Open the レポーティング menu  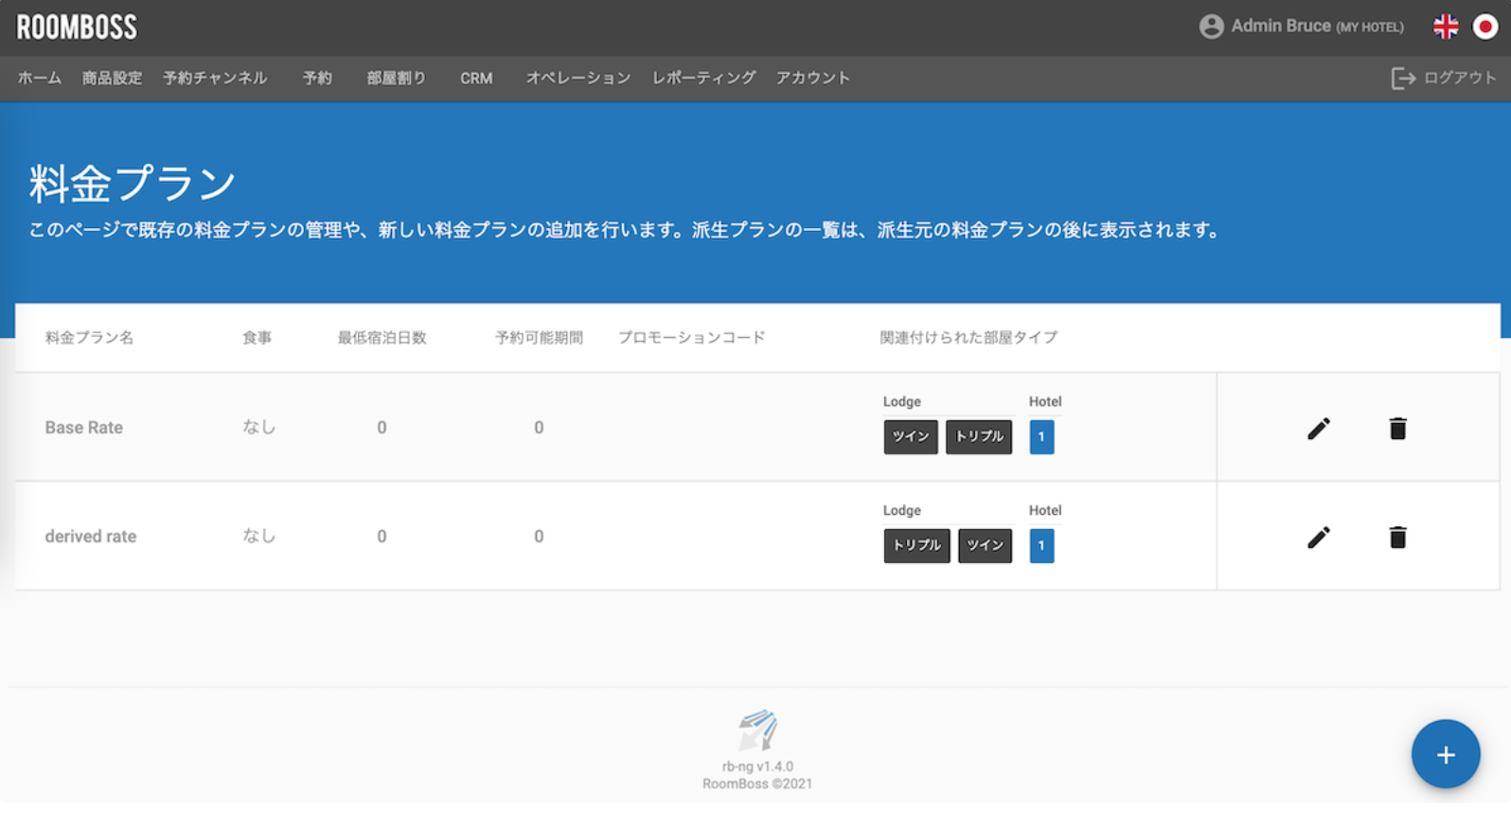click(x=703, y=78)
